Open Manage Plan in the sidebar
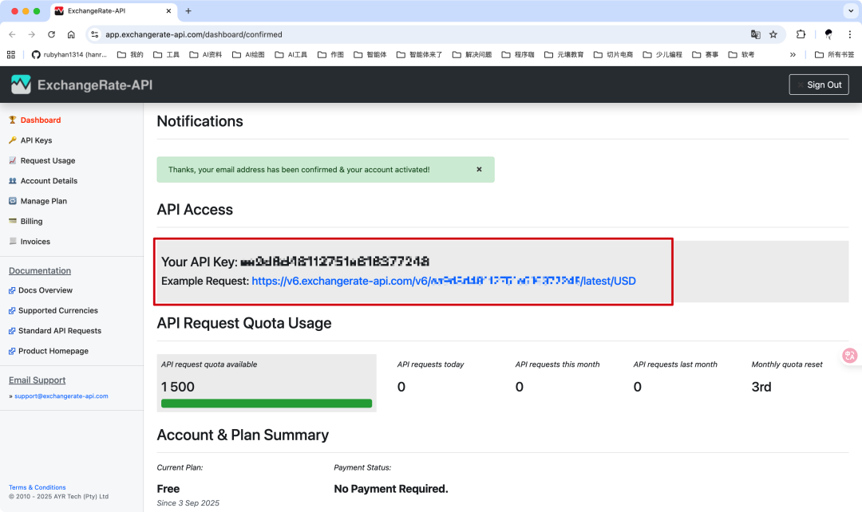862x512 pixels. pos(43,201)
